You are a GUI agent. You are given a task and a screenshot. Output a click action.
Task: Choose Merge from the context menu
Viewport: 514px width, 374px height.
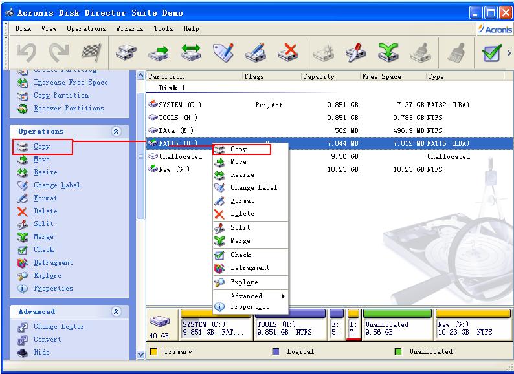pyautogui.click(x=251, y=241)
